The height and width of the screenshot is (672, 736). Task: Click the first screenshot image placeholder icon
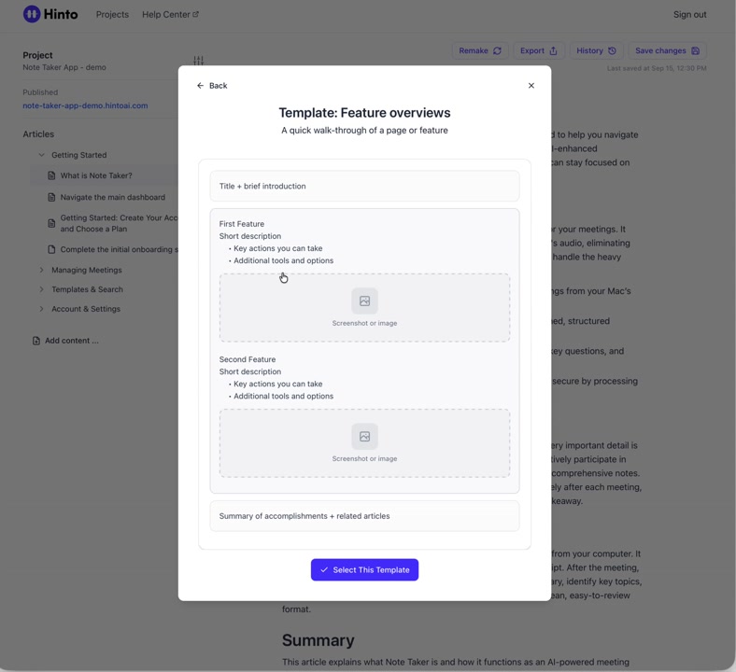click(364, 301)
